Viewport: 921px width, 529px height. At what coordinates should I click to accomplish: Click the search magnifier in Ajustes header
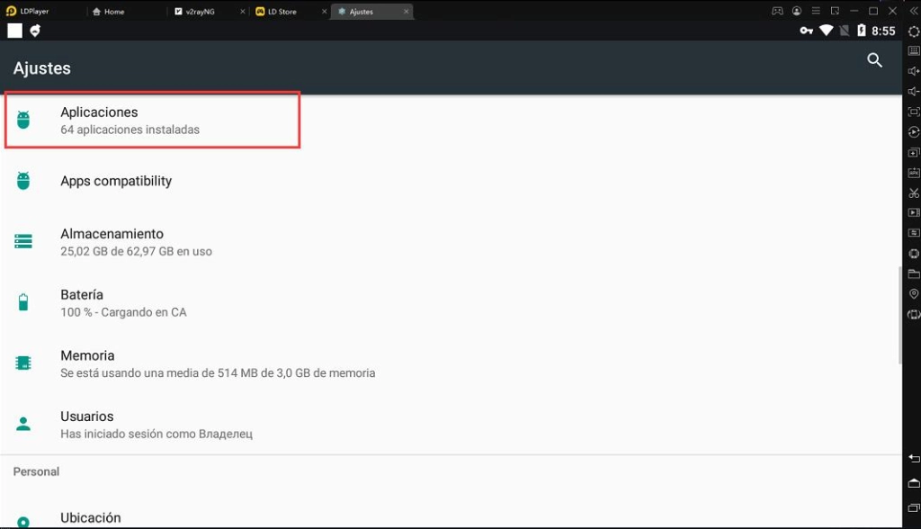pos(874,60)
